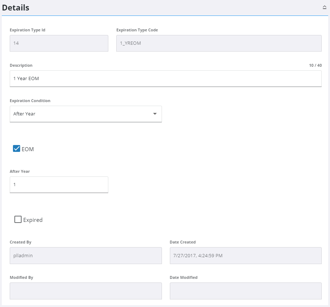The width and height of the screenshot is (330, 307).
Task: Click the Modified By field
Action: (x=86, y=291)
